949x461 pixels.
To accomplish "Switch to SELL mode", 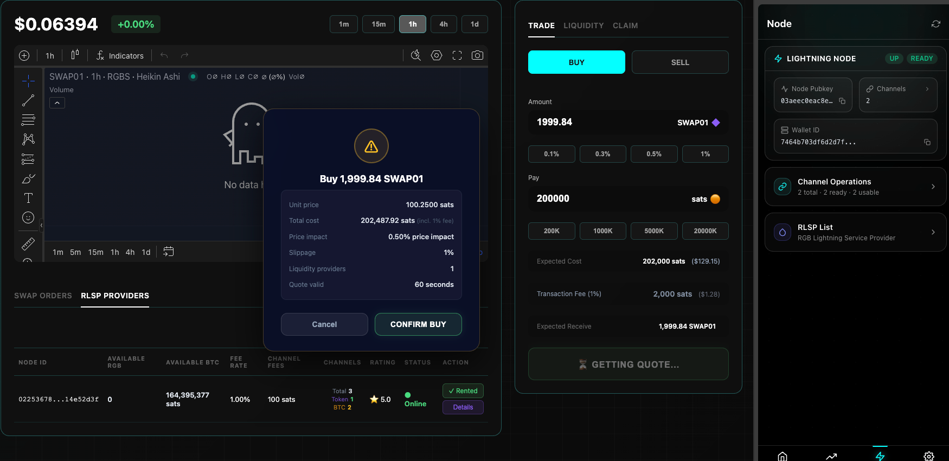I will [x=680, y=62].
